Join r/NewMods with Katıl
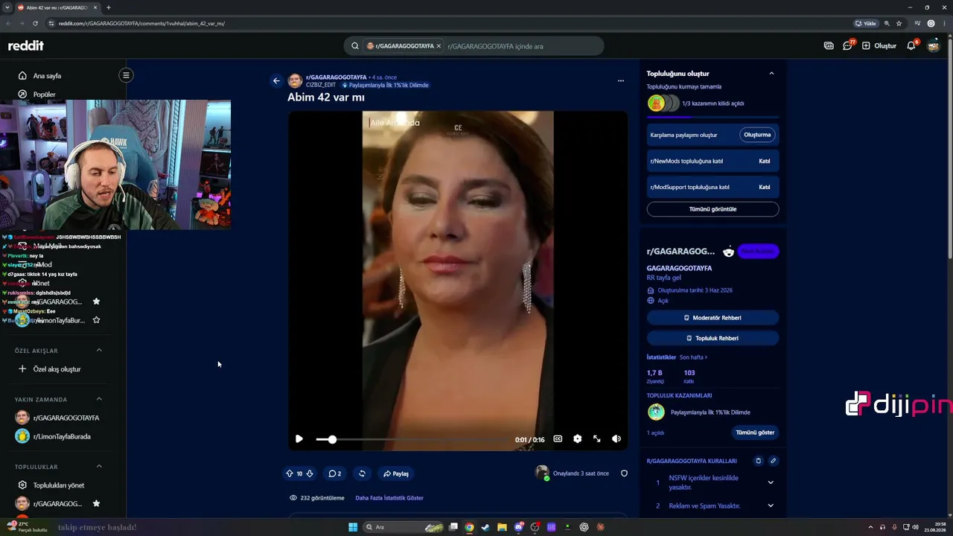The image size is (953, 536). coord(764,161)
